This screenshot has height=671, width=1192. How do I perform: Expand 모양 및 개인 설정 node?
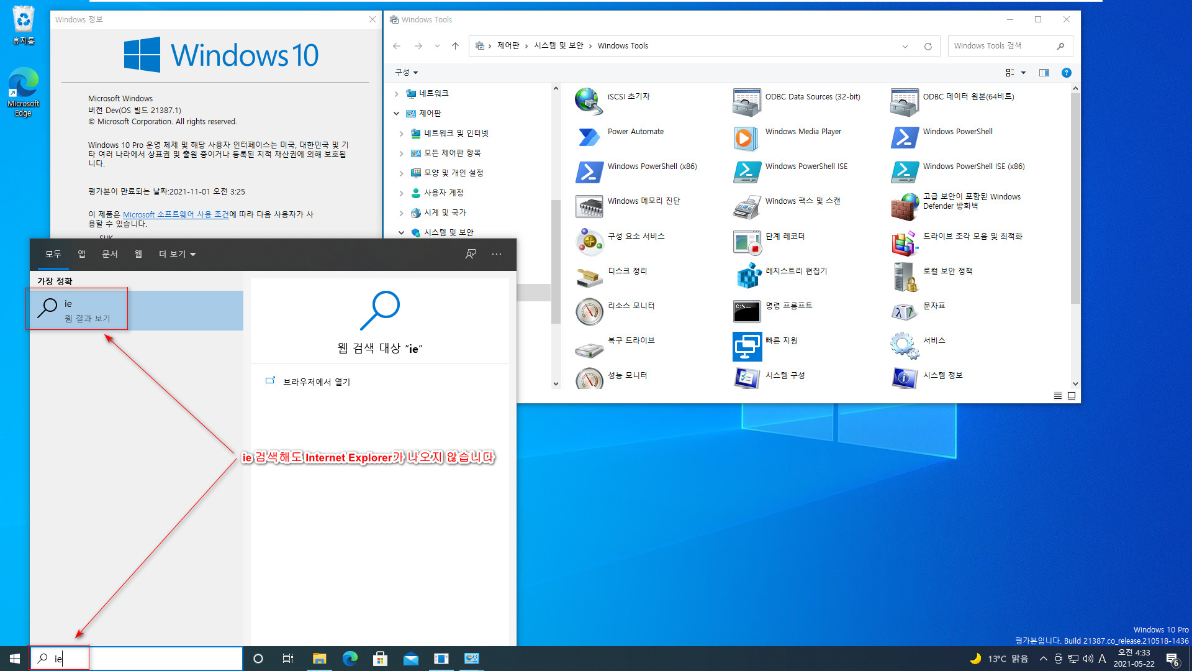pos(401,173)
